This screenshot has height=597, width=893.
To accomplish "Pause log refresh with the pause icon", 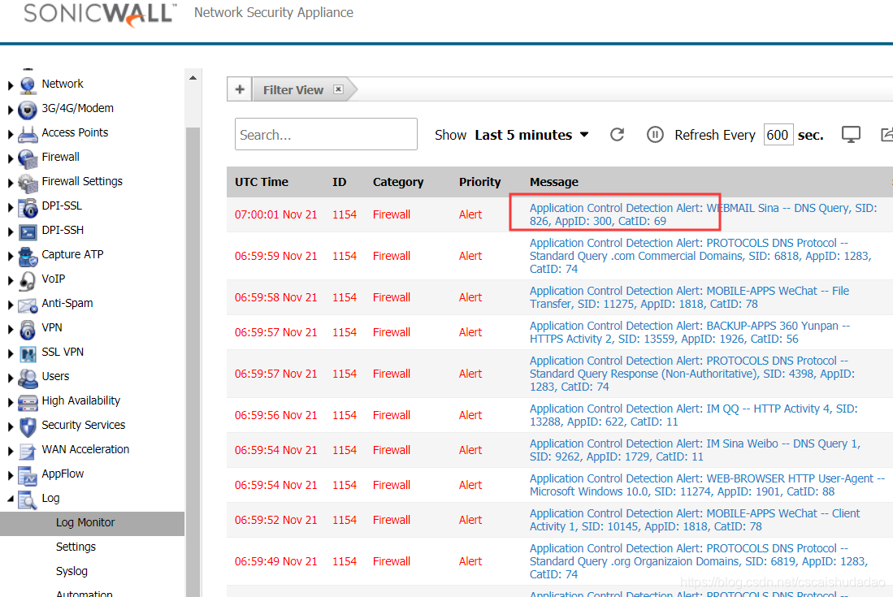I will coord(655,135).
